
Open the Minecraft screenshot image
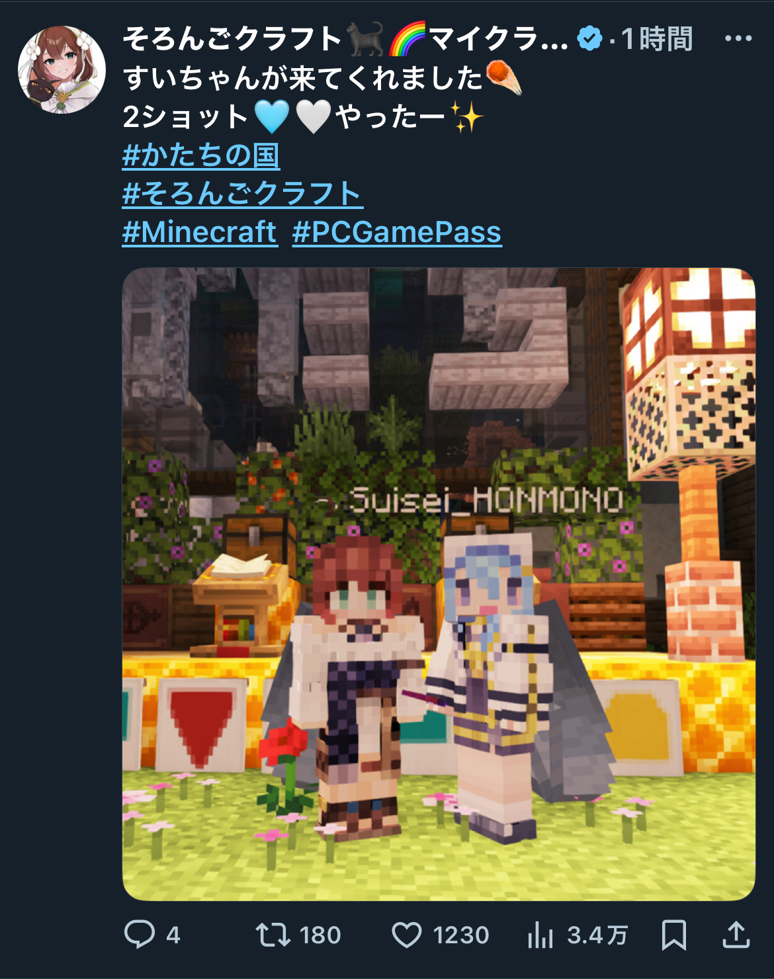tap(439, 584)
